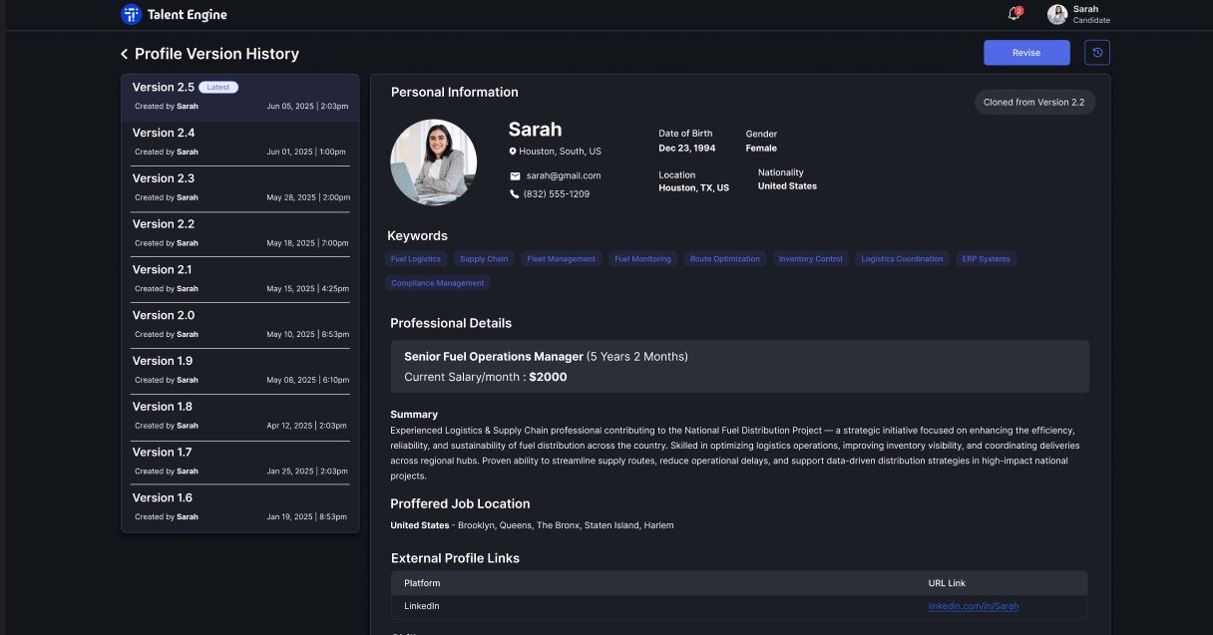Screen dimensions: 1213x635
Task: Click the URL Link column header
Action: (x=947, y=583)
